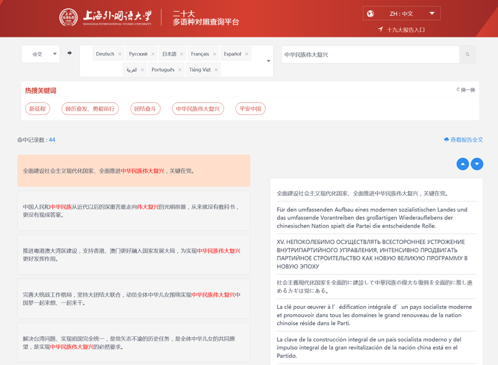The width and height of the screenshot is (498, 365).
Task: Select the 新征程 hot keyword
Action: pyautogui.click(x=38, y=109)
